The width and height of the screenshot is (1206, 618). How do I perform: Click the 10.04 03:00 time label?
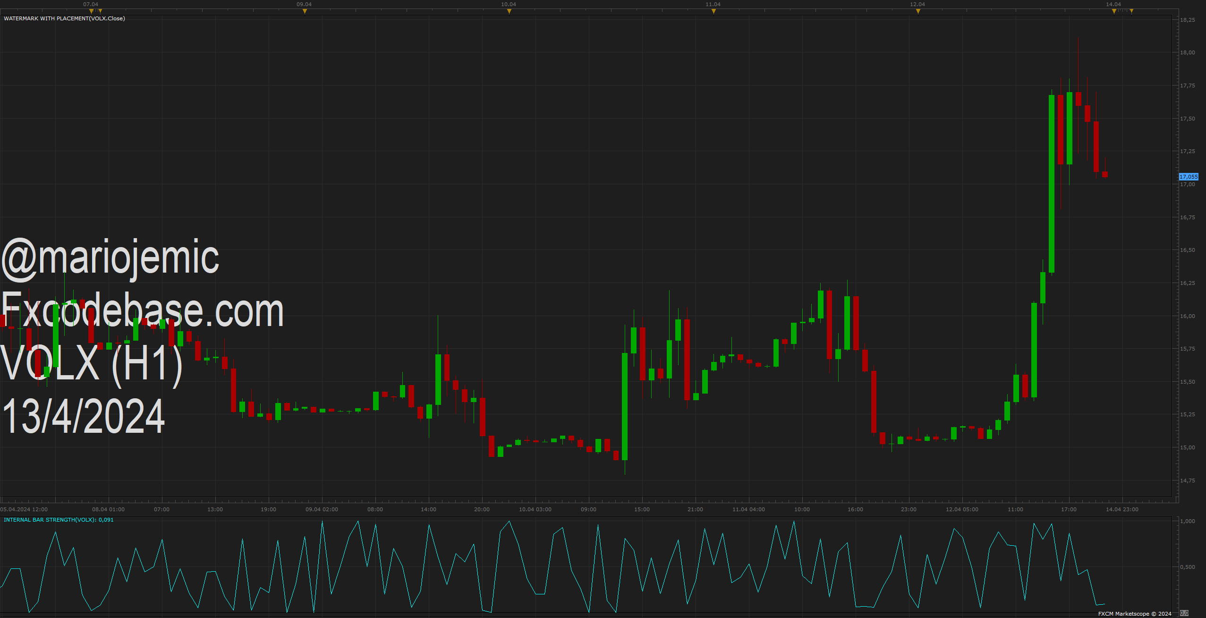[x=535, y=509]
